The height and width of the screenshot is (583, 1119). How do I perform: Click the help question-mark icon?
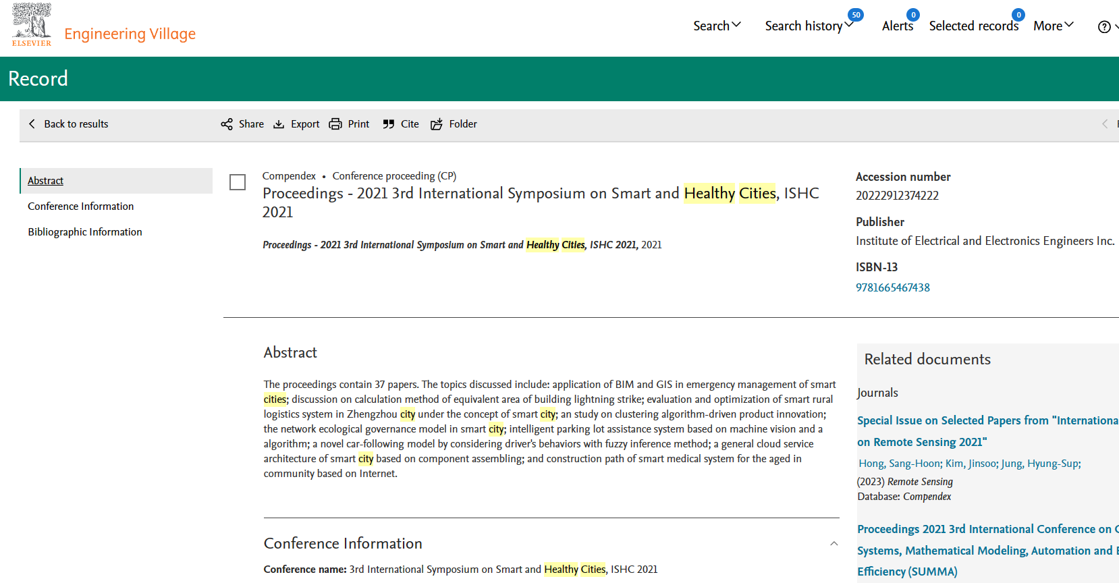(1104, 27)
